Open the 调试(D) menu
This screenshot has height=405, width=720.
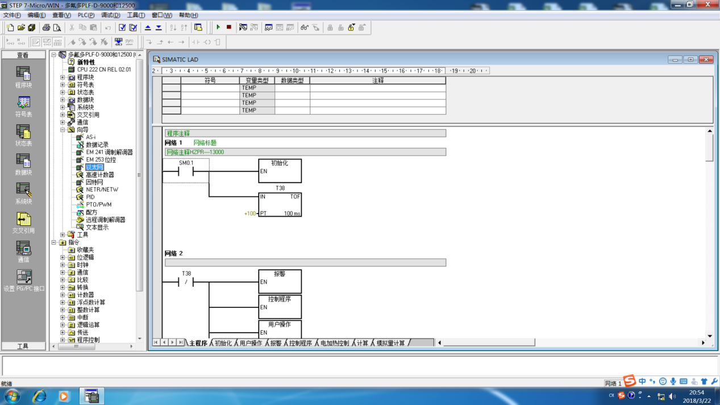pos(110,15)
